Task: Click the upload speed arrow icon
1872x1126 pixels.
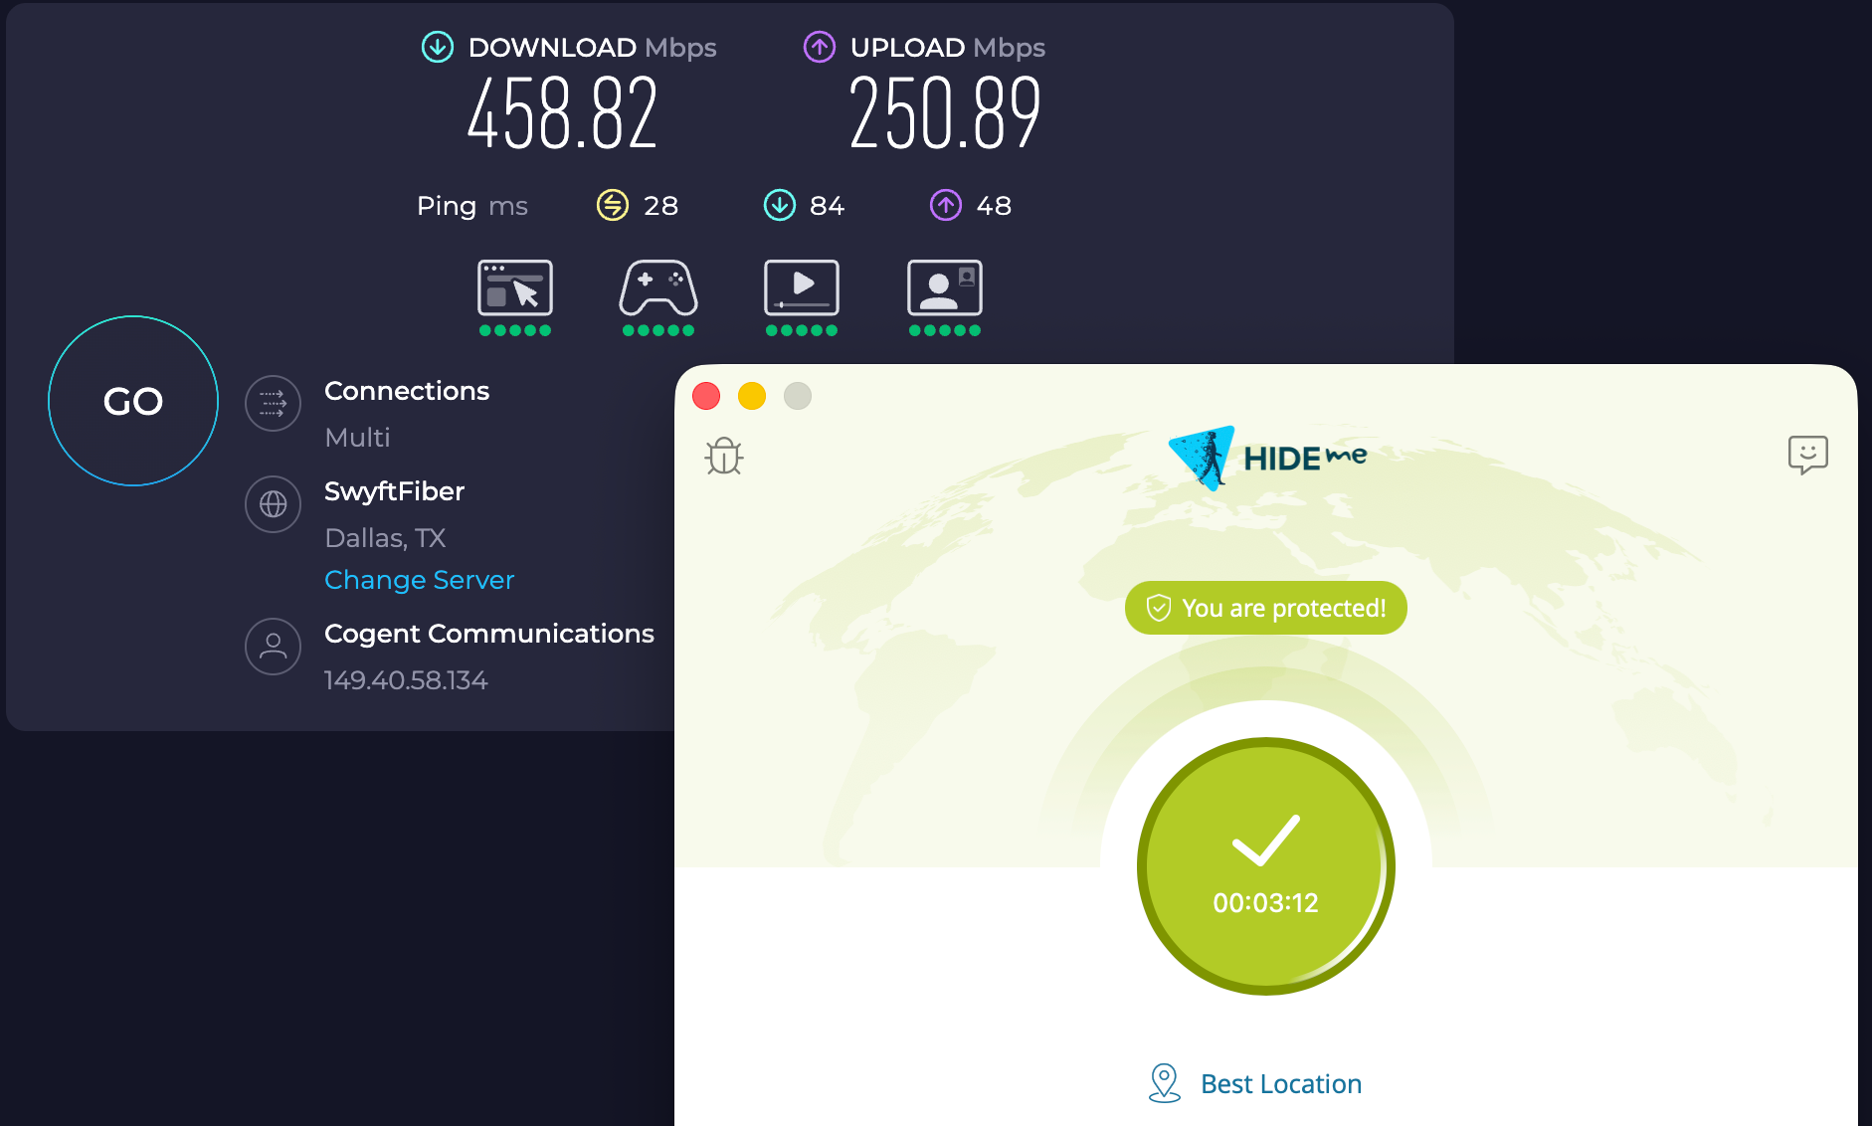Action: point(818,47)
